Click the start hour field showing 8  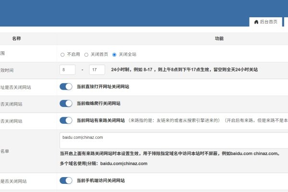tap(67, 70)
